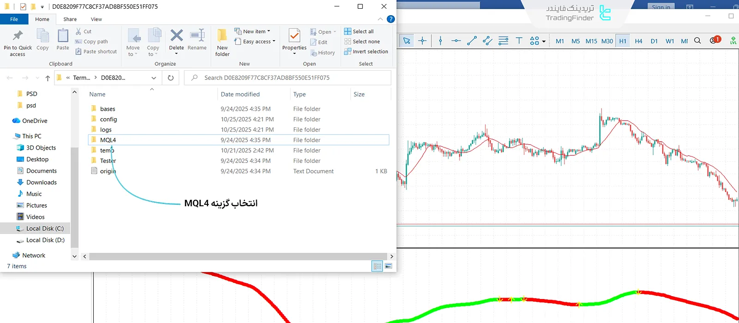Click Copy path in Clipboard group
739x323 pixels.
pyautogui.click(x=91, y=42)
